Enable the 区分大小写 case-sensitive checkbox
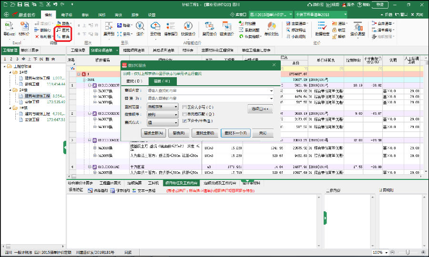The image size is (429, 257). point(185,108)
